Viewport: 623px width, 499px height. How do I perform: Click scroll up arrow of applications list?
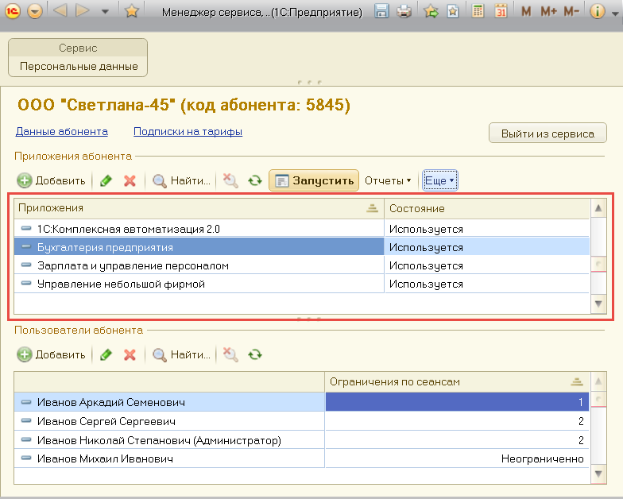click(x=598, y=208)
